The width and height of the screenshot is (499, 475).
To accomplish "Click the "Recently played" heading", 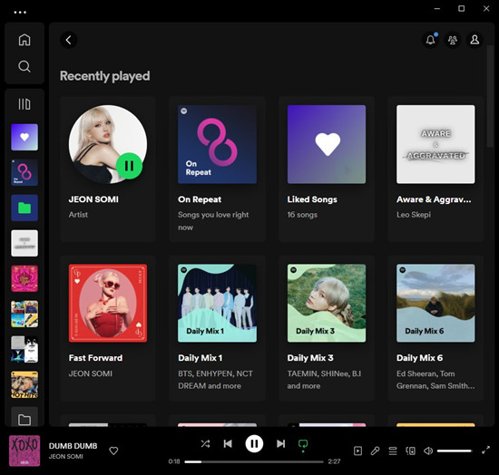I will (104, 76).
